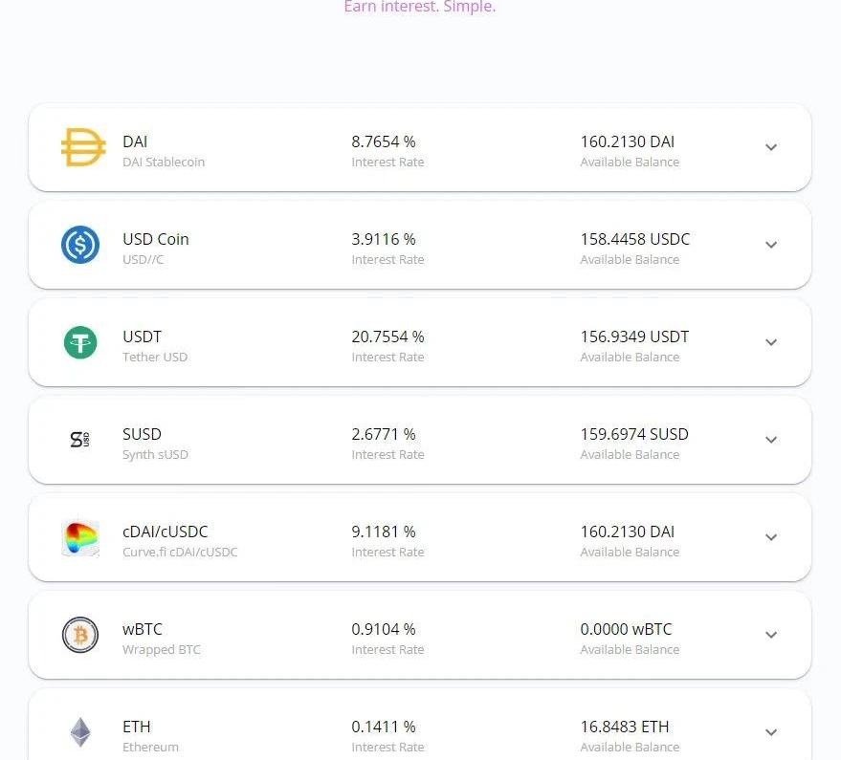Click the USD Coin logo icon
This screenshot has width=841, height=760.
click(x=80, y=246)
